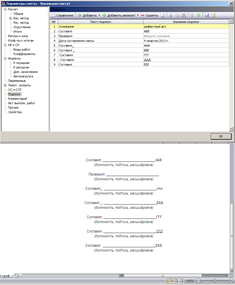Switch to Page Layout view icon

[x=176, y=281]
